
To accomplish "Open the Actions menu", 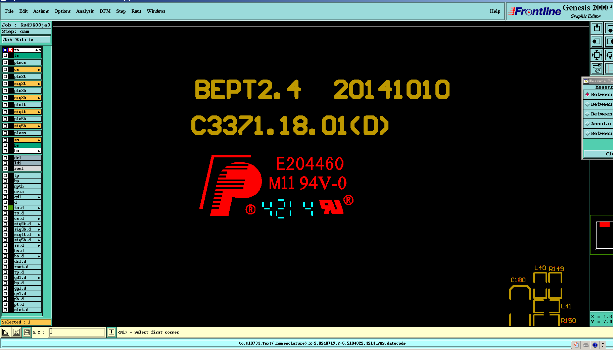I will (x=41, y=11).
